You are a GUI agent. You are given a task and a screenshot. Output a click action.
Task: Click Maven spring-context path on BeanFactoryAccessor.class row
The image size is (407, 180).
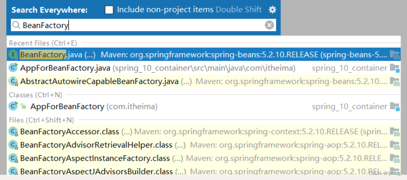pyautogui.click(x=261, y=132)
